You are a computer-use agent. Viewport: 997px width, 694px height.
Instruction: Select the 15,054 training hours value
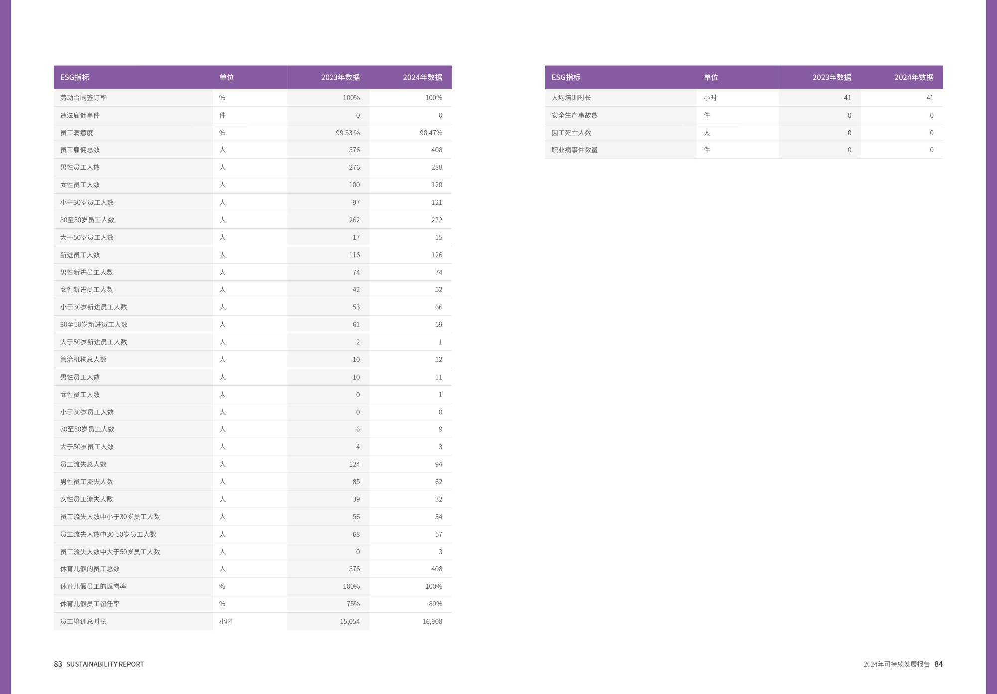[x=350, y=622]
